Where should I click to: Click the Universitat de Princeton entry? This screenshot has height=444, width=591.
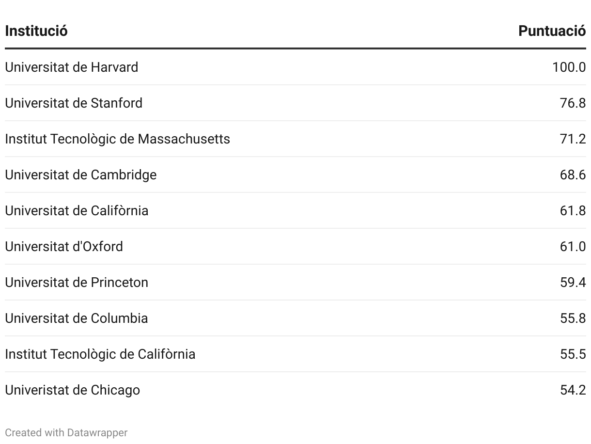point(77,282)
